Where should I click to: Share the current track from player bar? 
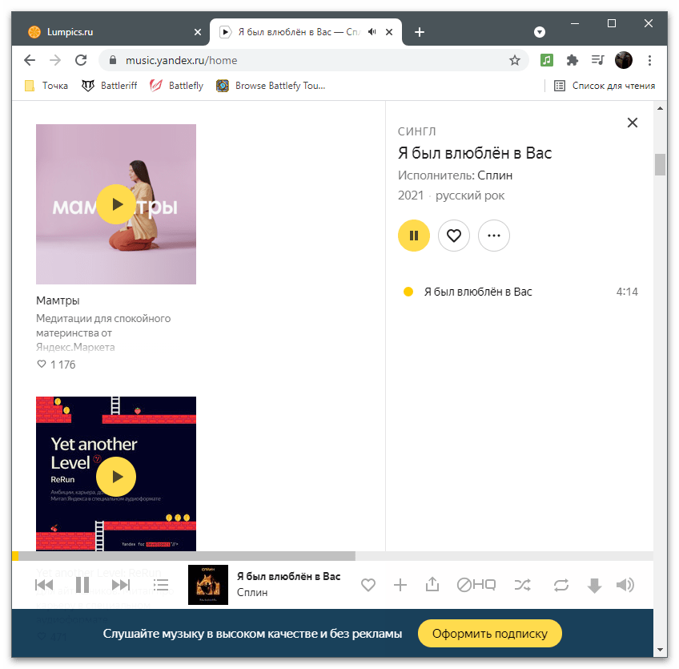[432, 585]
